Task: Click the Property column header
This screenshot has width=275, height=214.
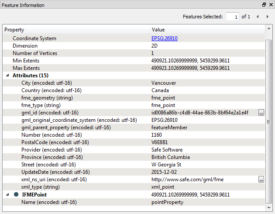Action: (x=76, y=30)
